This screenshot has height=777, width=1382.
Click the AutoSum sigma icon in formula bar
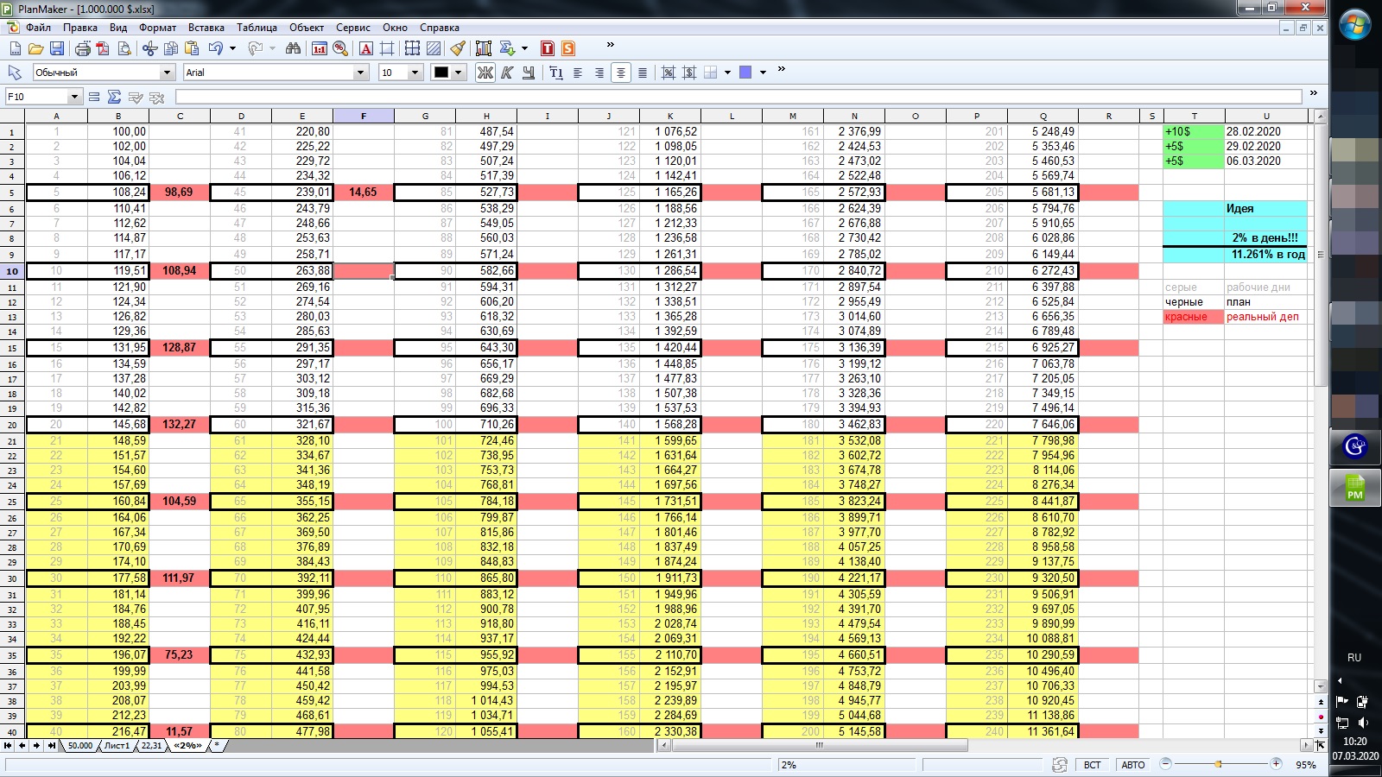click(114, 97)
